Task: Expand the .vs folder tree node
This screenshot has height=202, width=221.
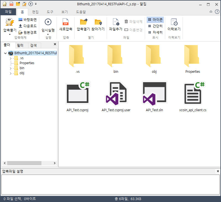Action: click(x=10, y=58)
